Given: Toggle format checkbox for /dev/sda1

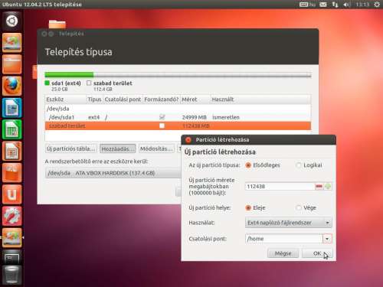Looking at the screenshot, I should tap(162, 117).
